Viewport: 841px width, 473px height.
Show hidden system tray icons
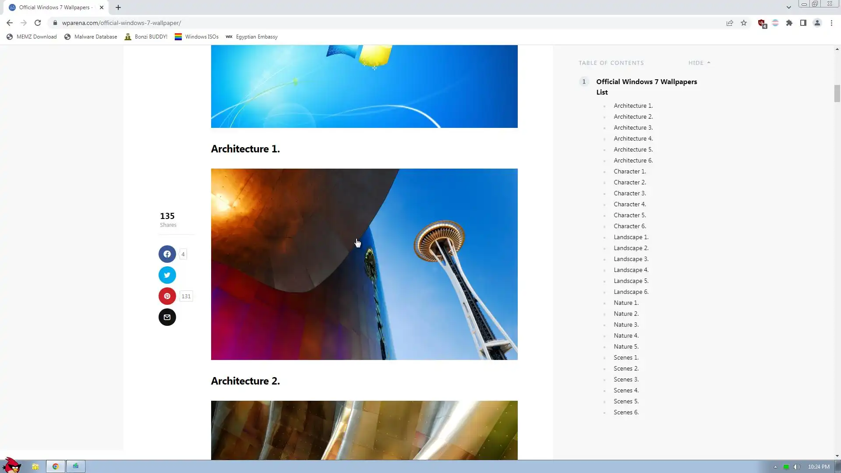click(x=775, y=467)
